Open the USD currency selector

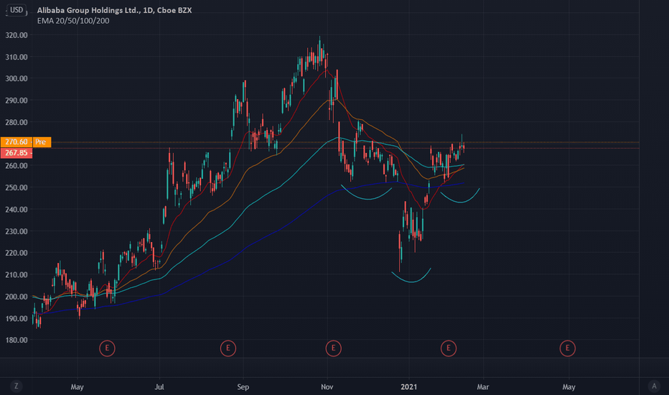pyautogui.click(x=17, y=10)
